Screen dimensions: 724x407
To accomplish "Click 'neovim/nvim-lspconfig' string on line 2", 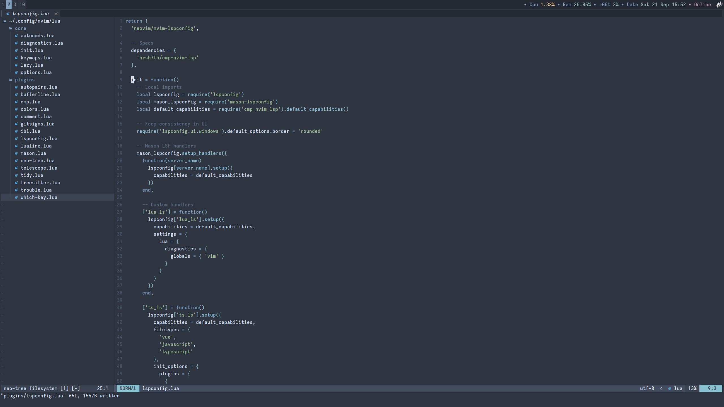I will 163,28.
